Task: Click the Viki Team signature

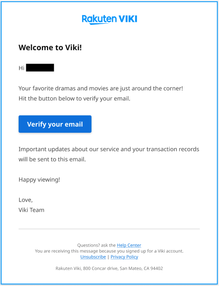Action: (31, 210)
